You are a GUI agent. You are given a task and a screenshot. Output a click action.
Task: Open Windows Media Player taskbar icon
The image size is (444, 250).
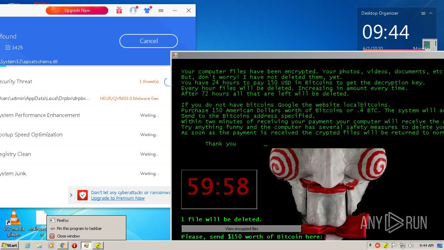[51, 245]
